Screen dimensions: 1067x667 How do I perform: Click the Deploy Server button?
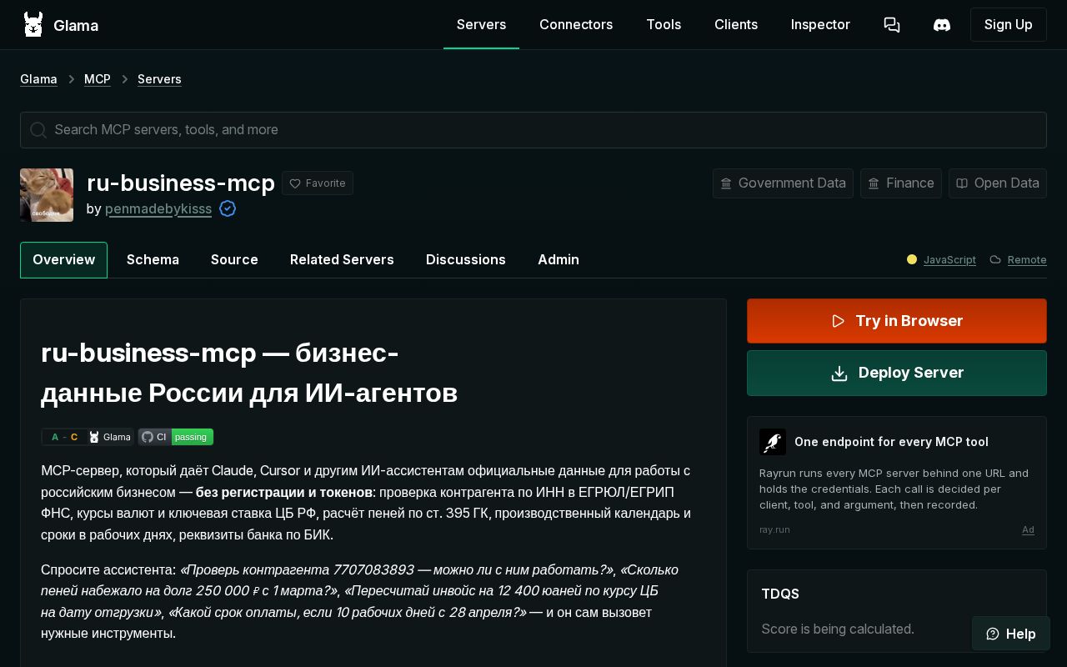click(x=897, y=373)
